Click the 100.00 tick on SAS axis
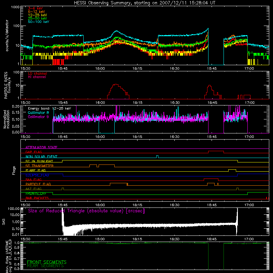 [14, 209]
